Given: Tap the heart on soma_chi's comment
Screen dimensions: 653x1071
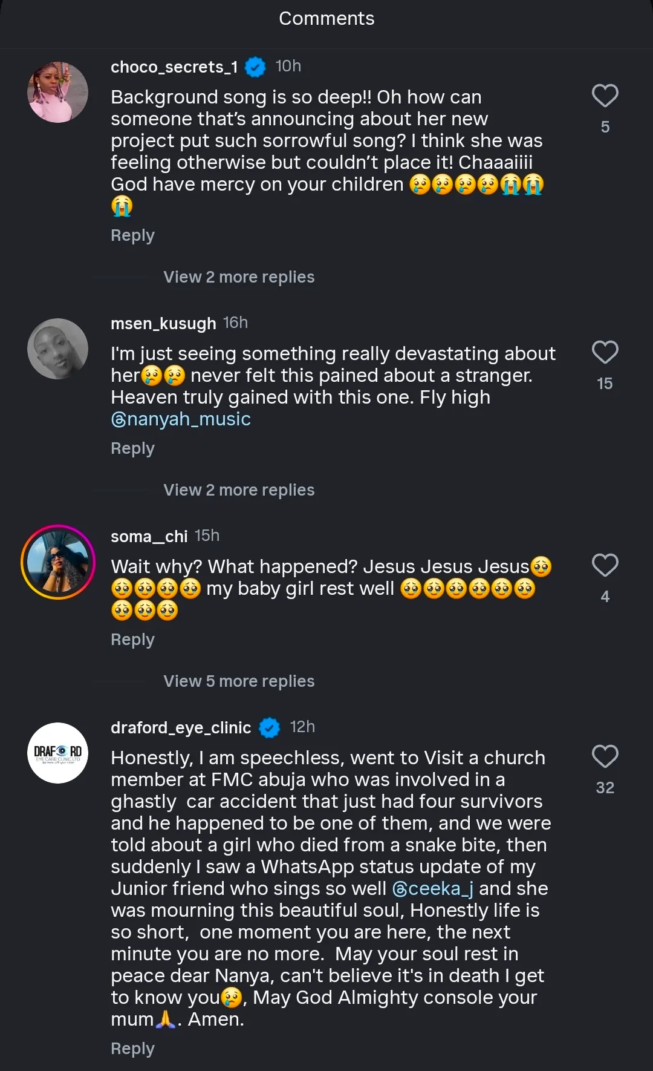Looking at the screenshot, I should 605,566.
